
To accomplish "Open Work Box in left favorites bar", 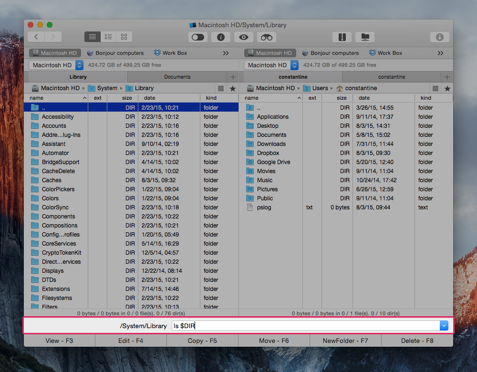I will (170, 53).
